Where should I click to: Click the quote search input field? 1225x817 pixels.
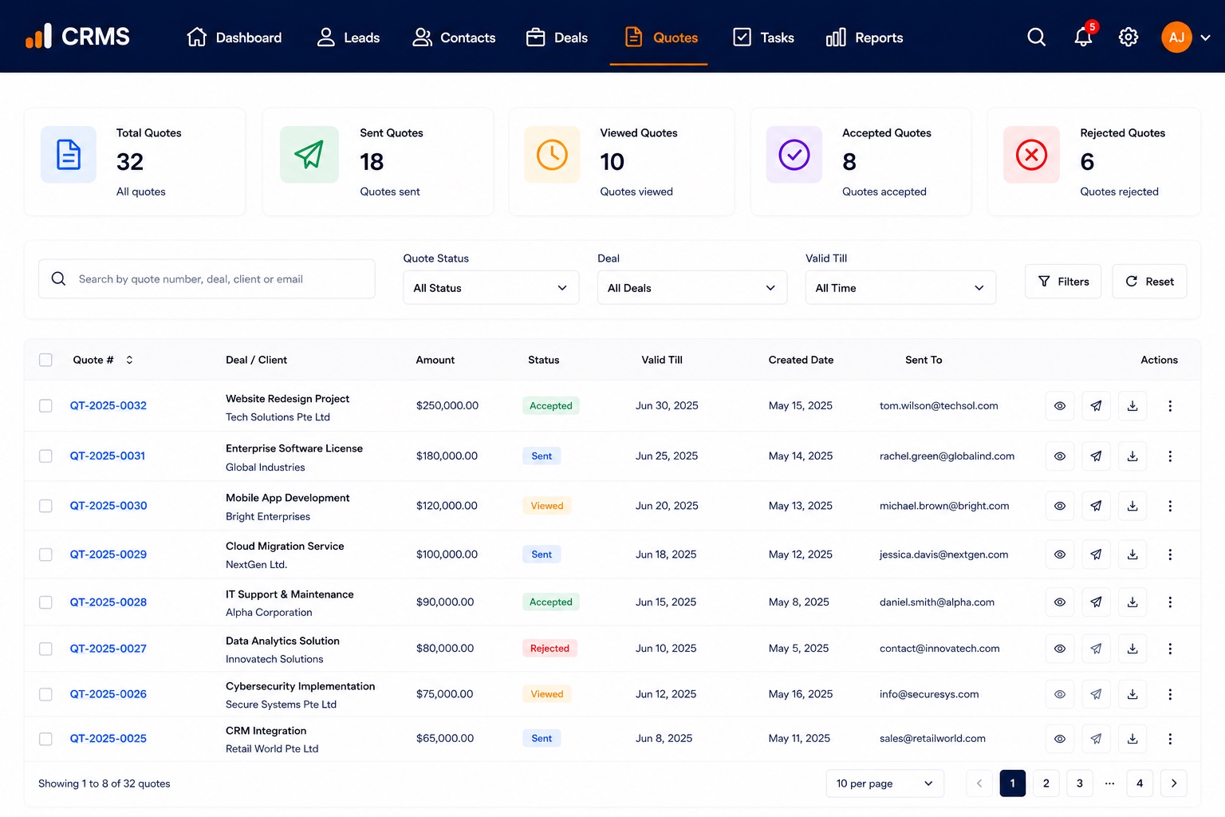point(207,279)
